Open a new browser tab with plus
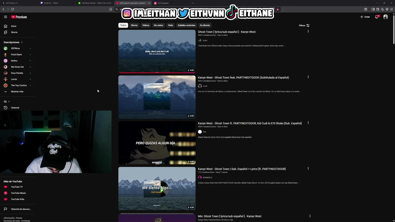Screen dimensions: 395x222 (193, 3)
